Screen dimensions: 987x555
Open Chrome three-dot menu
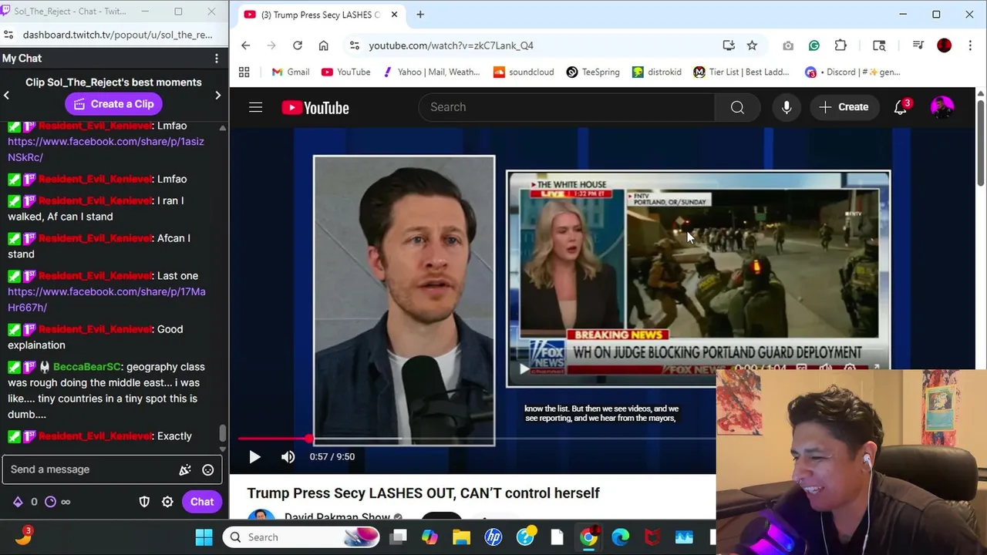969,45
